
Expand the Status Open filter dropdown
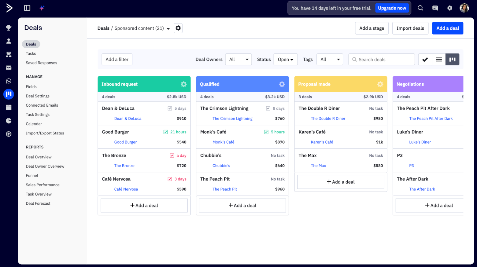coord(285,59)
